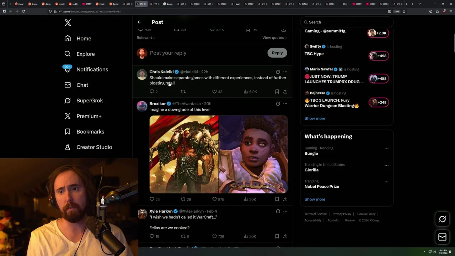455x256 pixels.
Task: Go to Home in sidebar
Action: pos(78,38)
